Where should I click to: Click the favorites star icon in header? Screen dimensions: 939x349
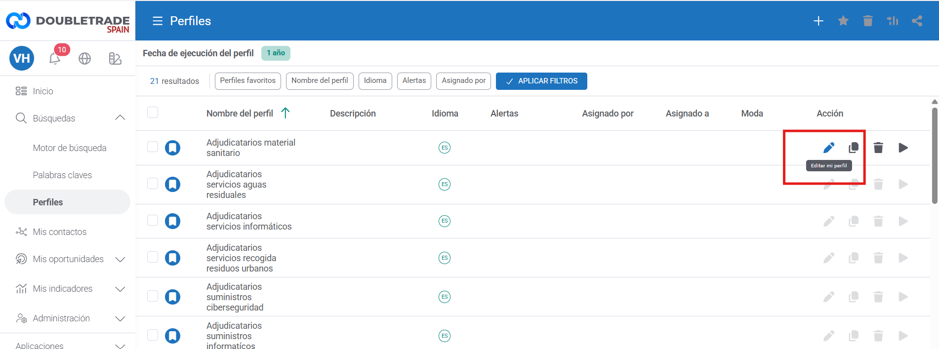click(843, 21)
